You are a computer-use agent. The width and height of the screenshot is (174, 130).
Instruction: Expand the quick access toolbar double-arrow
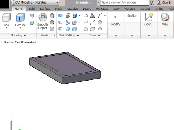tap(62, 3)
